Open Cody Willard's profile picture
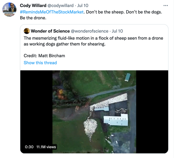The height and width of the screenshot is (158, 177). click(x=9, y=10)
